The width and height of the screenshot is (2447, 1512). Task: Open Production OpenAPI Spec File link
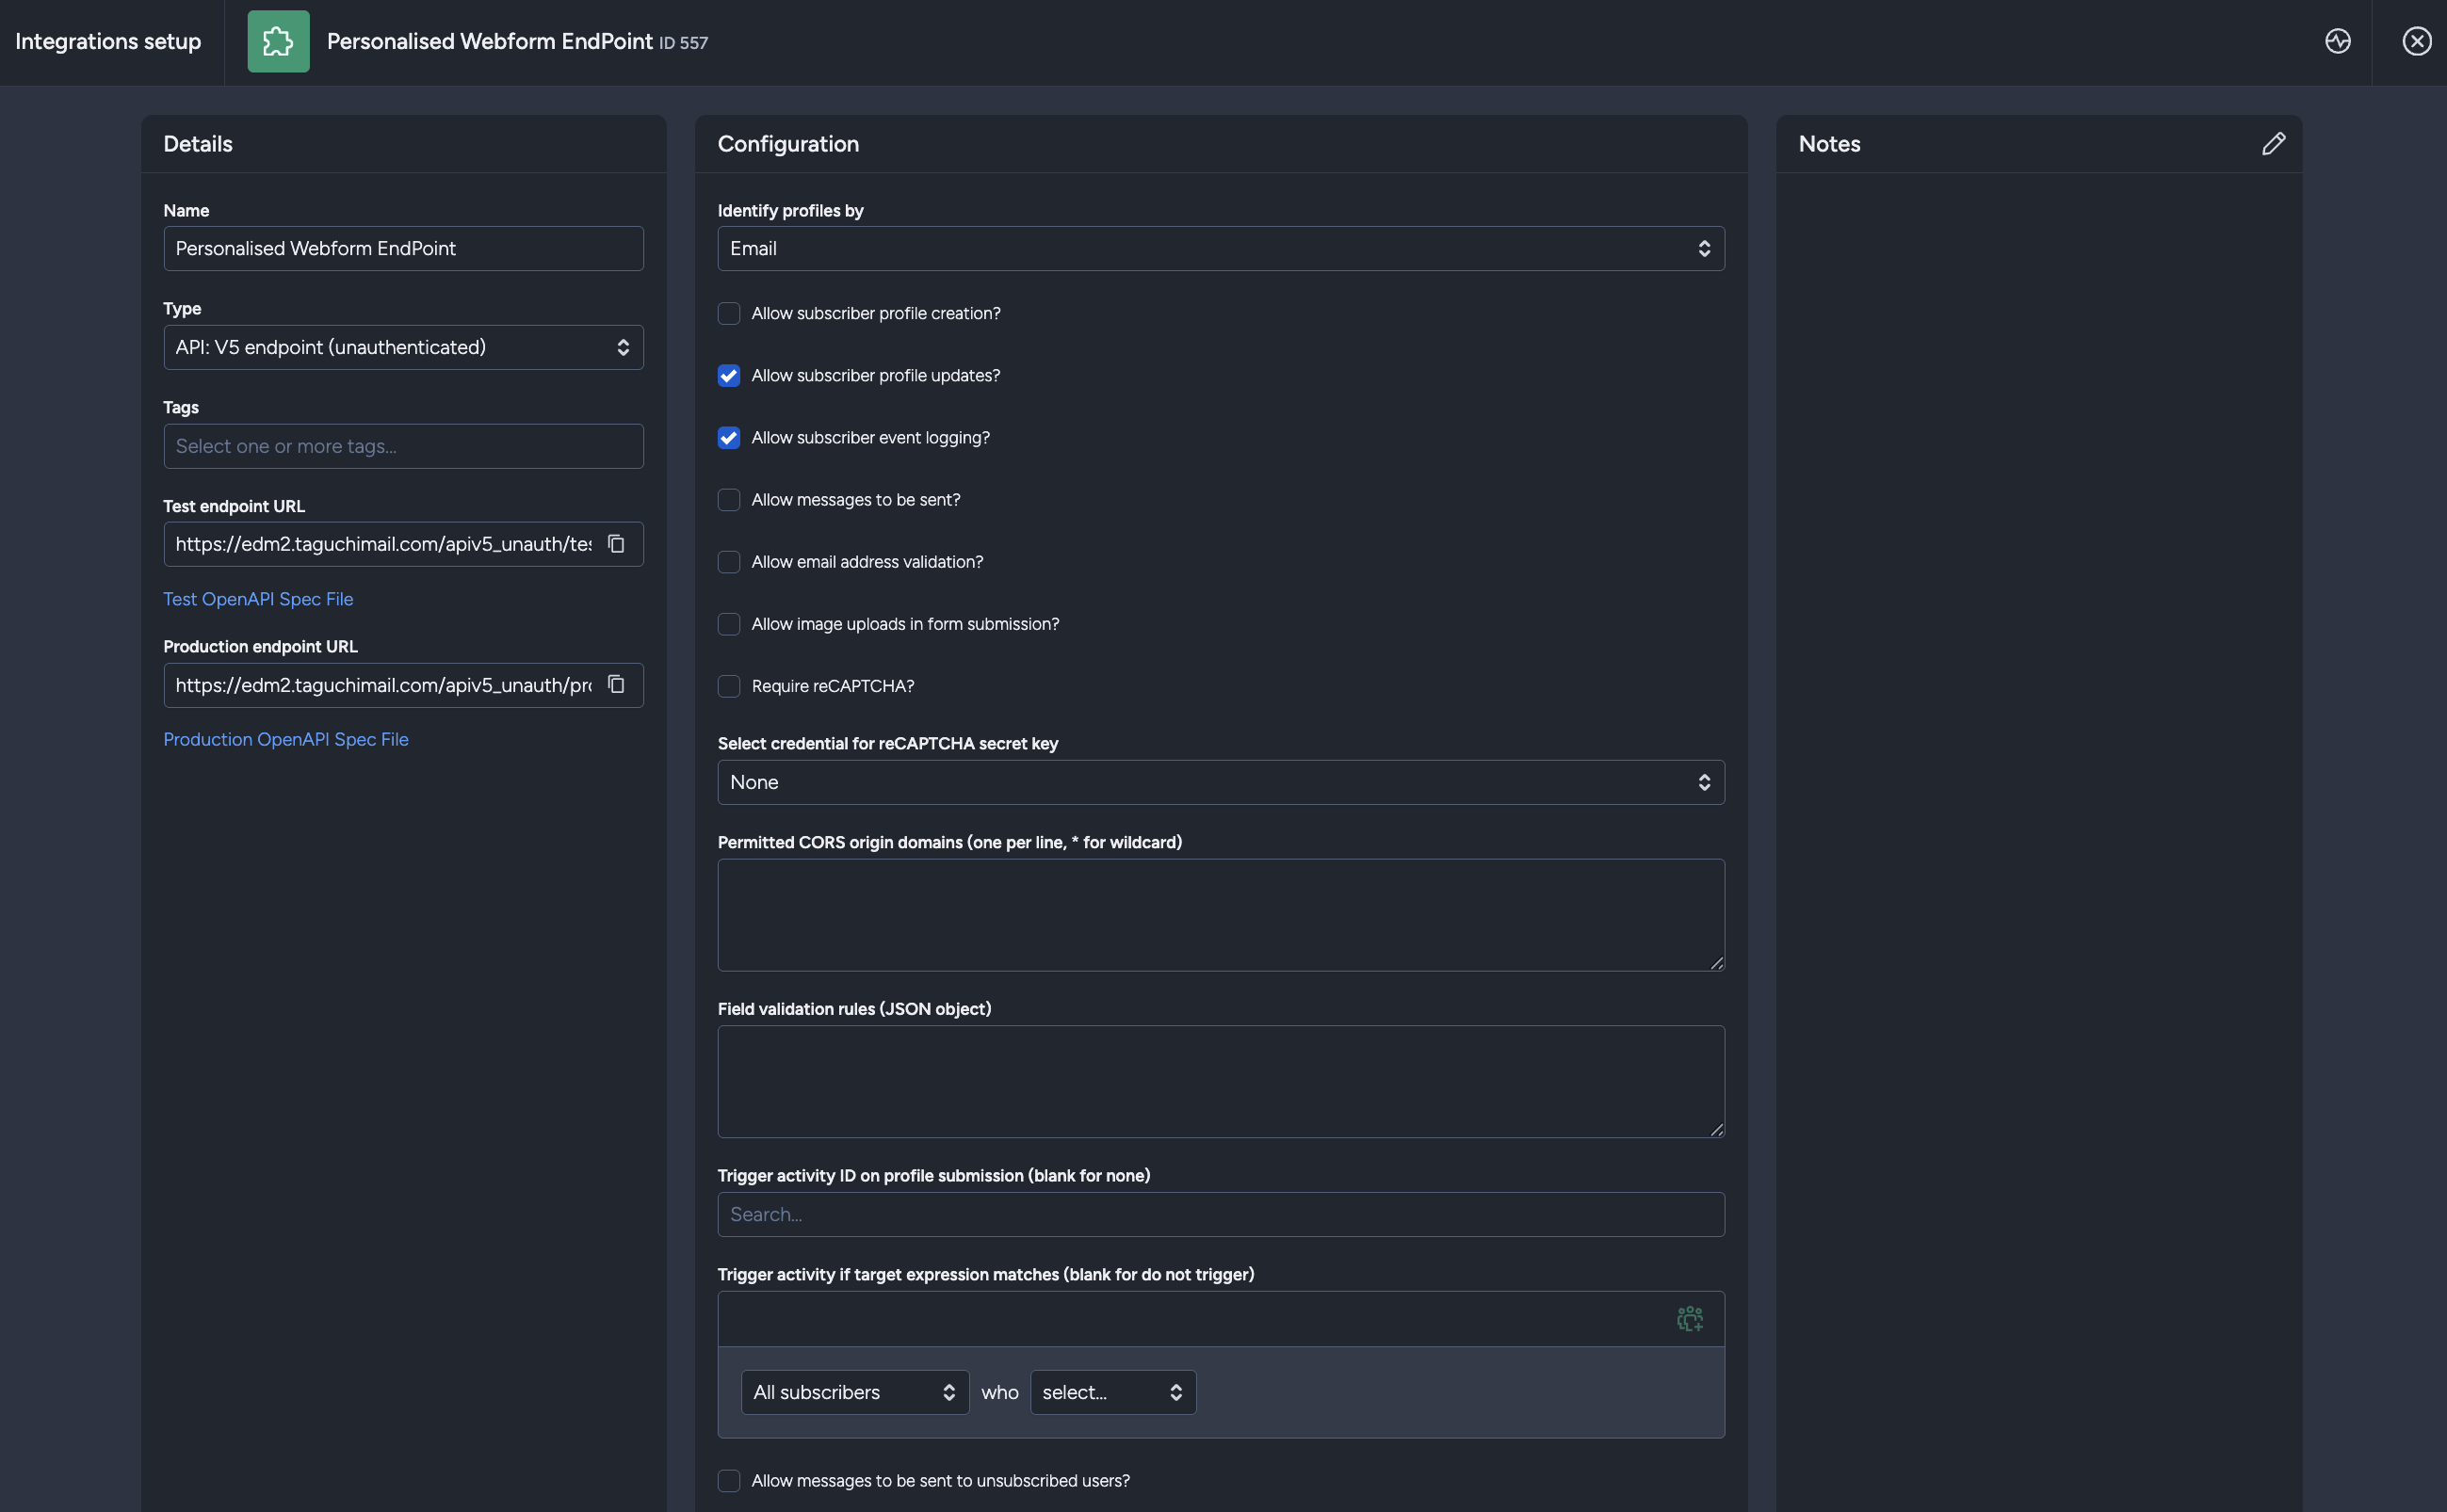286,738
